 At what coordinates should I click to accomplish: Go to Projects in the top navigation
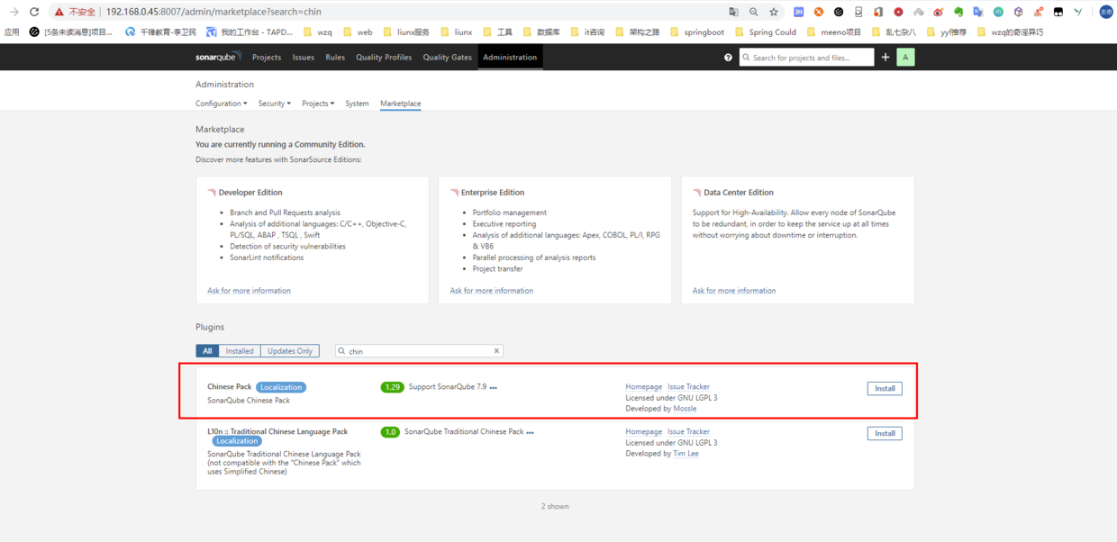point(267,57)
